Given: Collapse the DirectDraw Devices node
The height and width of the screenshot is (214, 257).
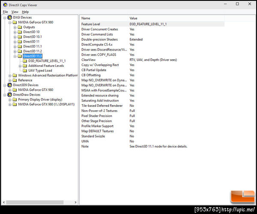Looking at the screenshot, I should pyautogui.click(x=5, y=95).
